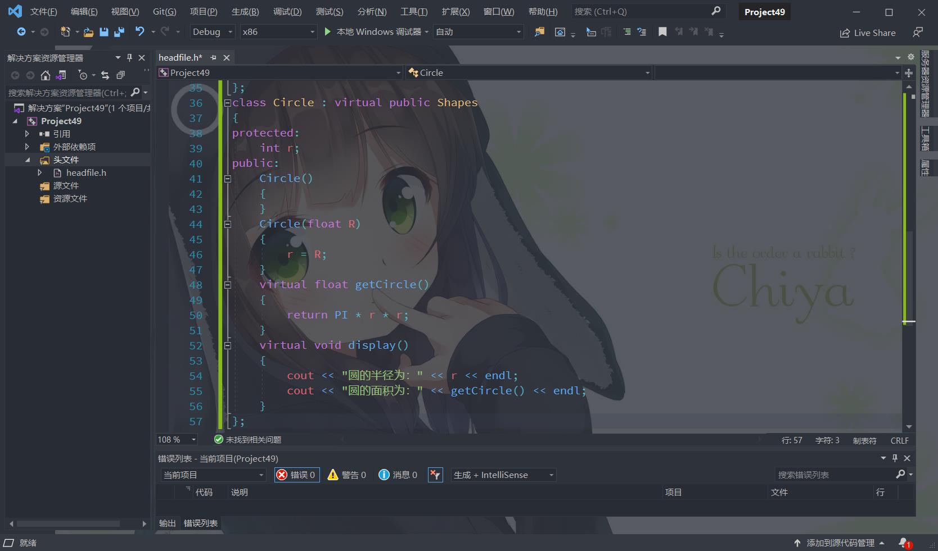The height and width of the screenshot is (551, 938).
Task: Click the pending changes filter clock icon
Action: [x=83, y=75]
